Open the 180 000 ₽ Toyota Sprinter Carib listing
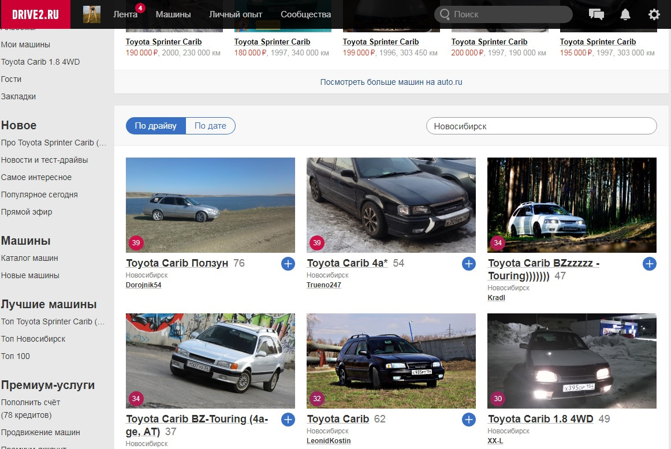 click(272, 42)
